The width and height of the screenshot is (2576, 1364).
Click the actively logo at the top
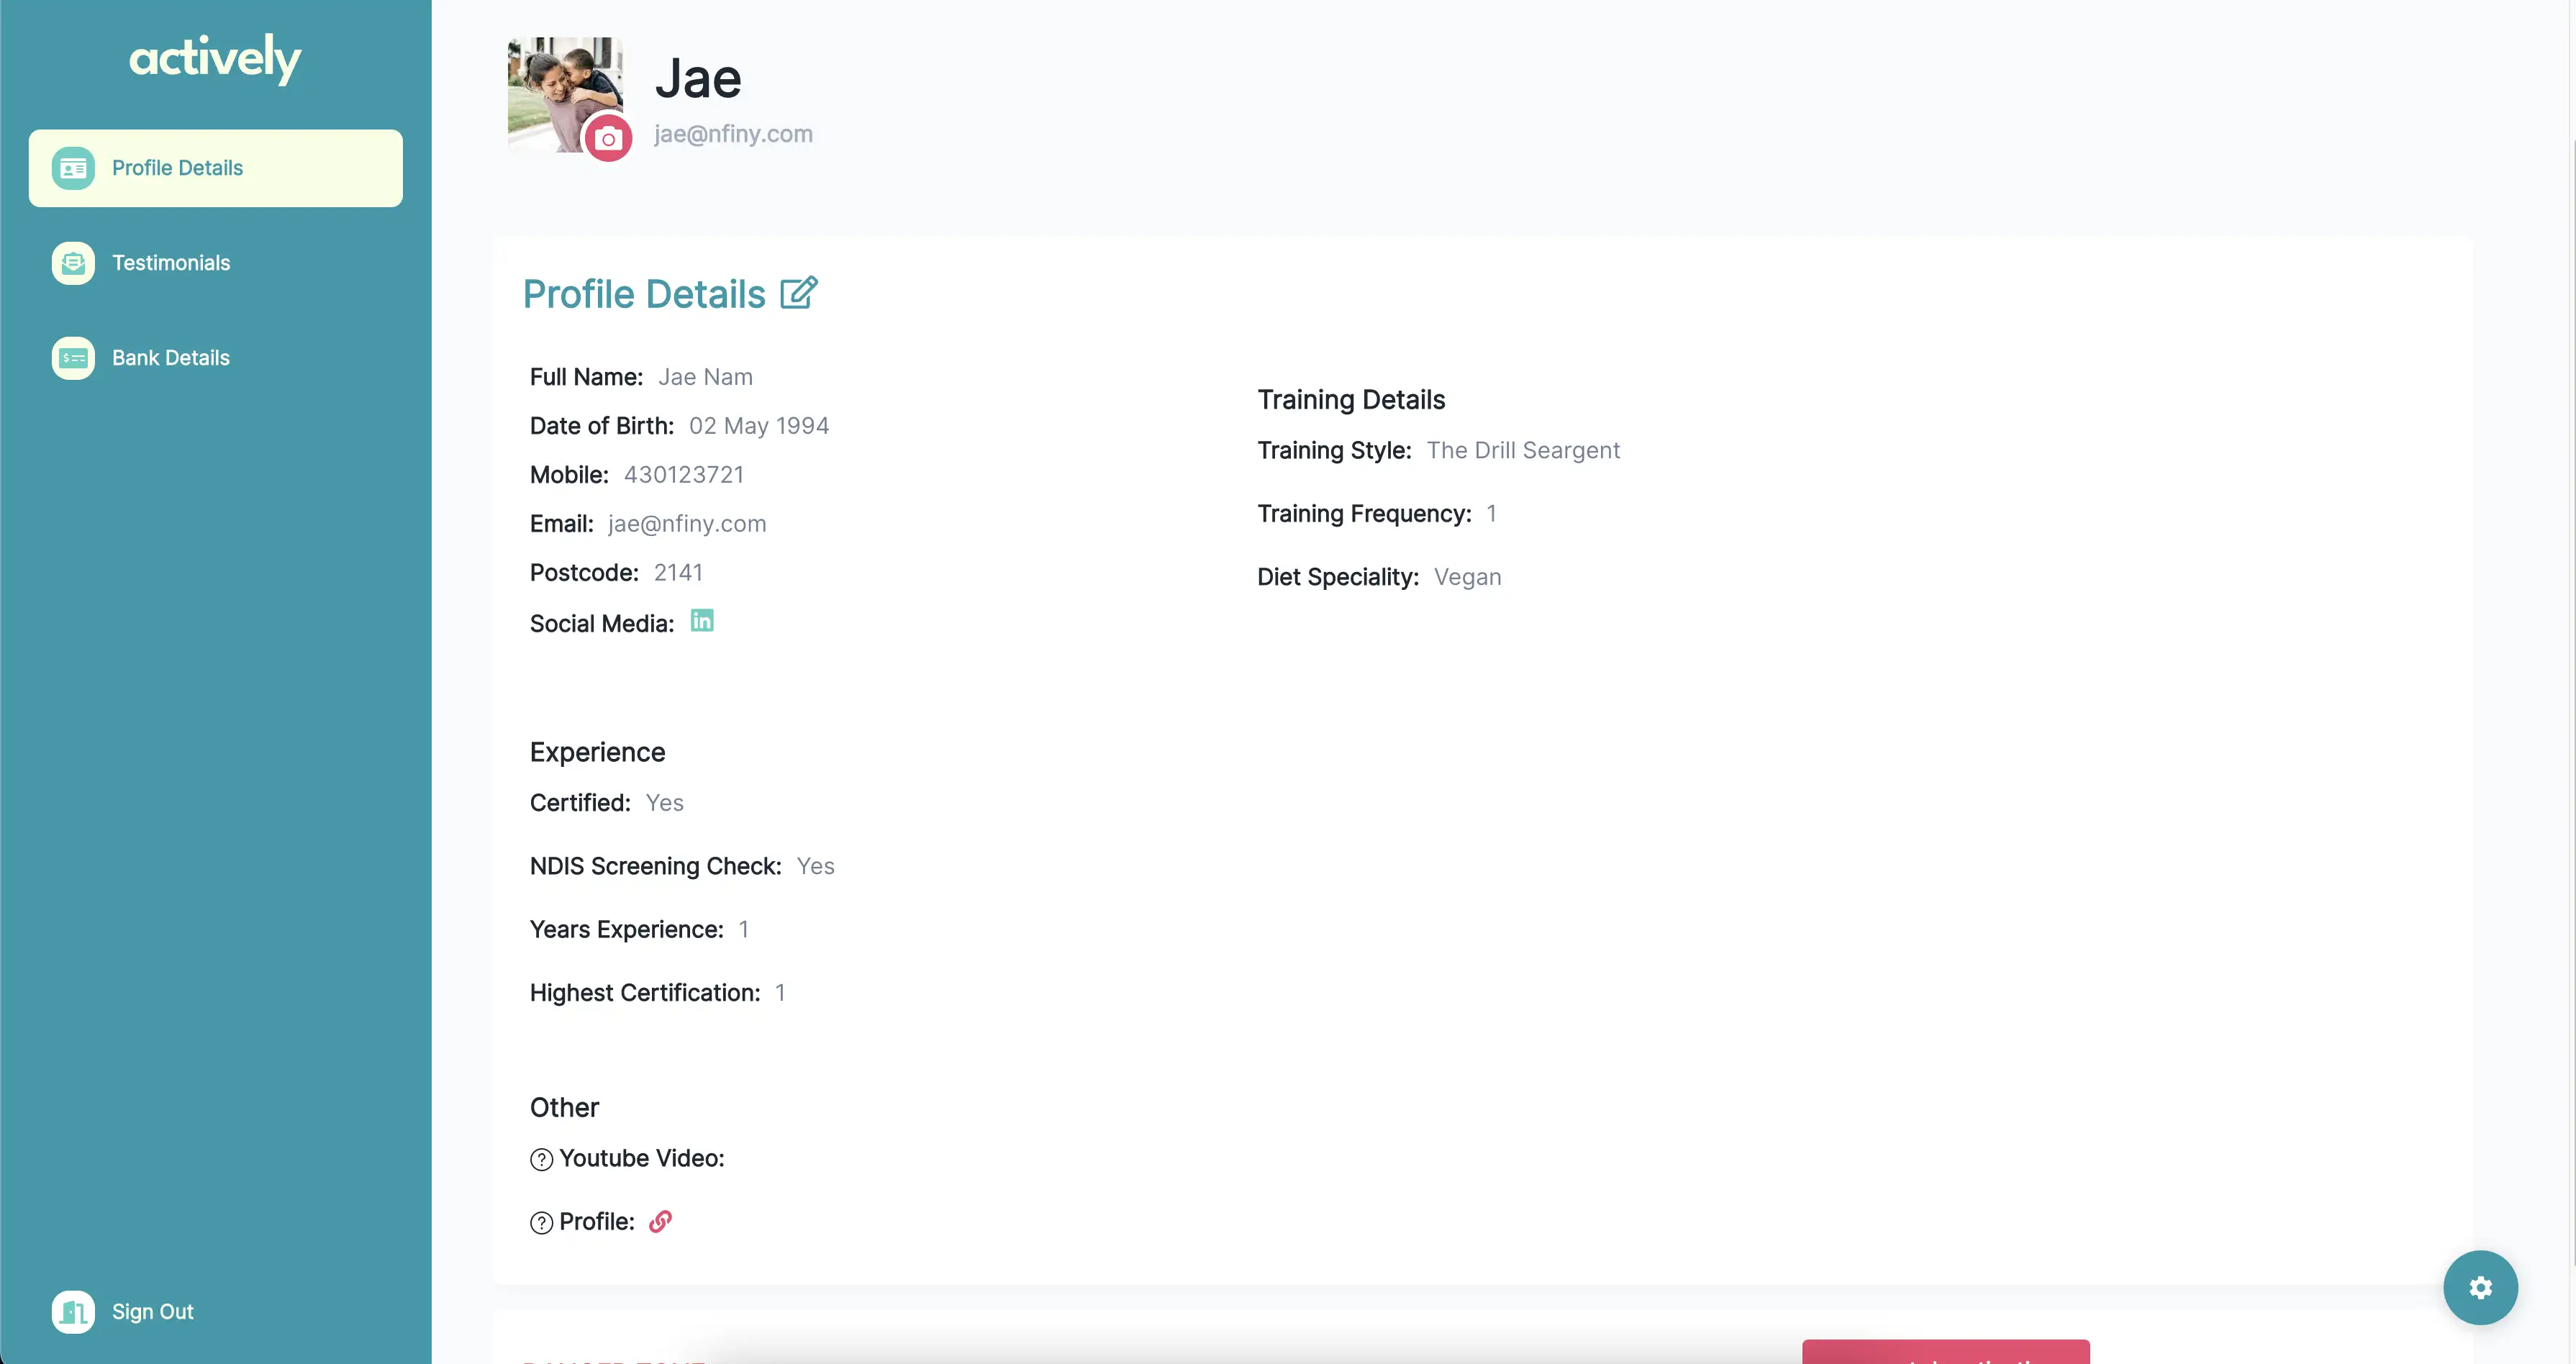tap(215, 59)
